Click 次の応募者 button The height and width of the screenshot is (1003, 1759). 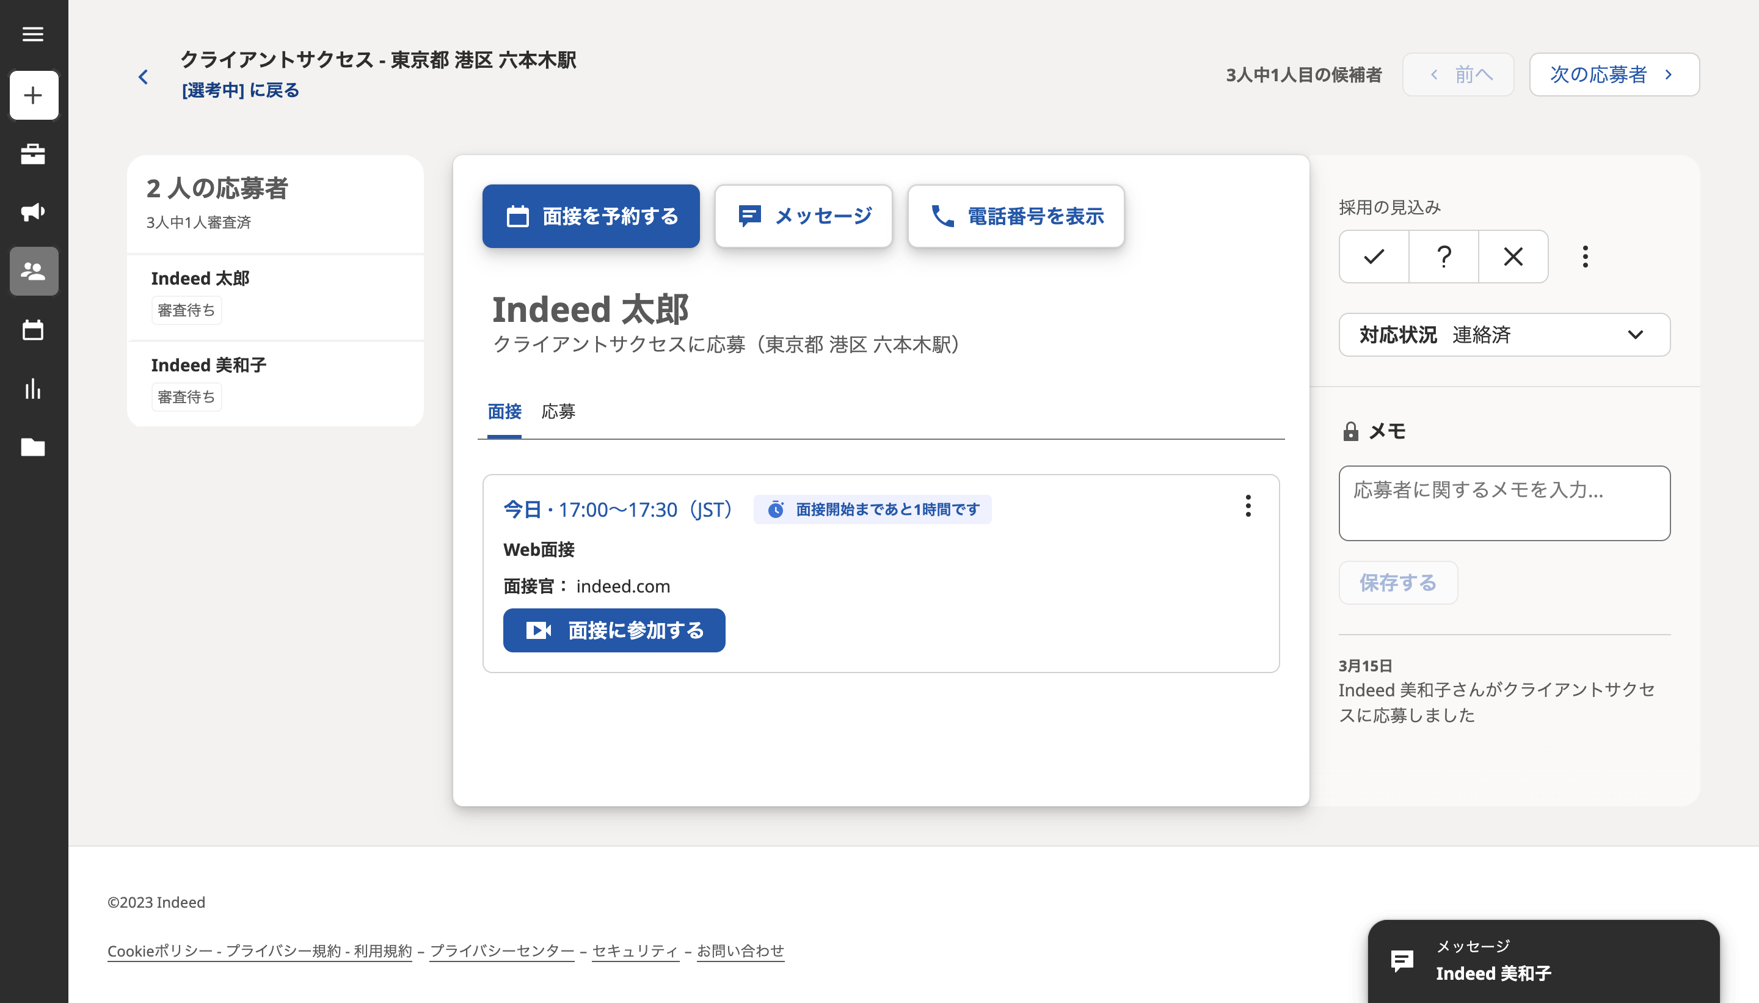pos(1614,75)
